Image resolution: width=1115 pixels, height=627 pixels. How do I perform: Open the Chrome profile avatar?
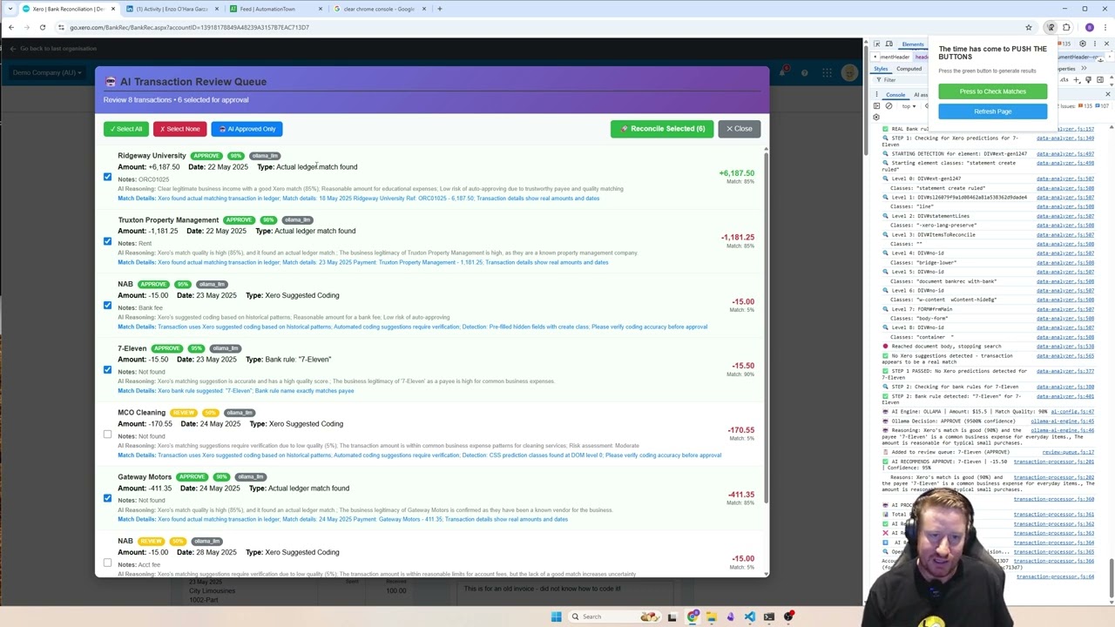(x=1089, y=27)
